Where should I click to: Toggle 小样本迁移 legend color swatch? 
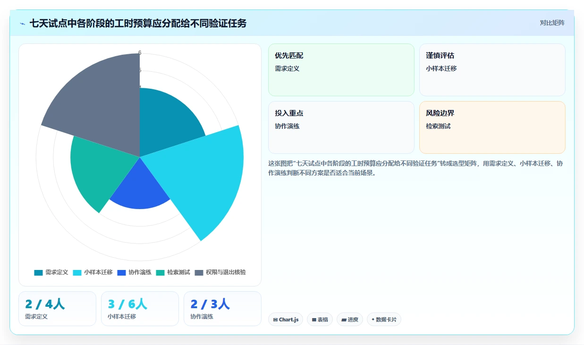tap(77, 272)
